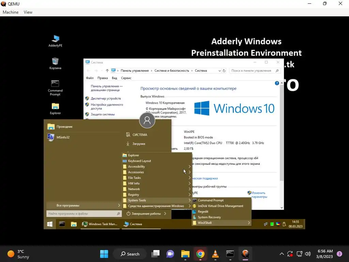The width and height of the screenshot is (349, 262).
Task: Open Файл menu in Система window
Action: tap(90, 78)
